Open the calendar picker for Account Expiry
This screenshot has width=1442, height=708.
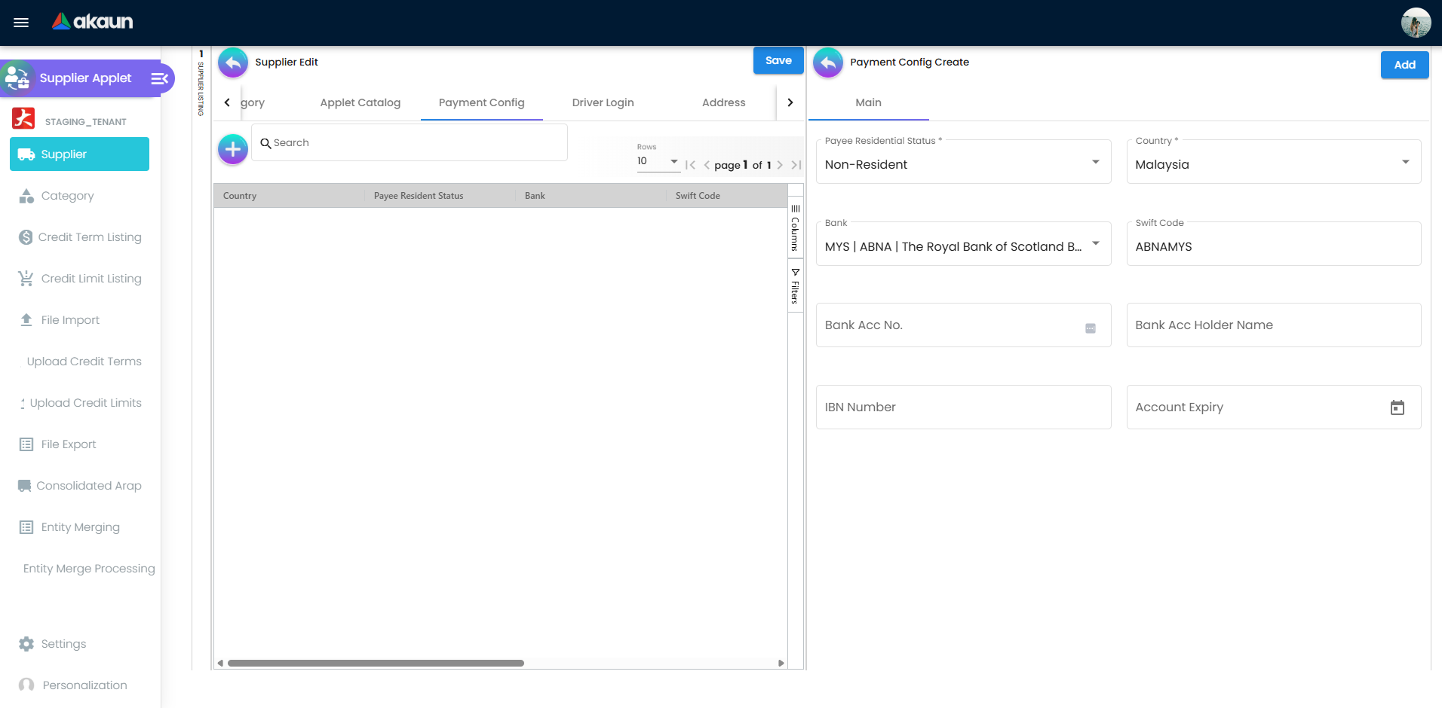tap(1398, 407)
